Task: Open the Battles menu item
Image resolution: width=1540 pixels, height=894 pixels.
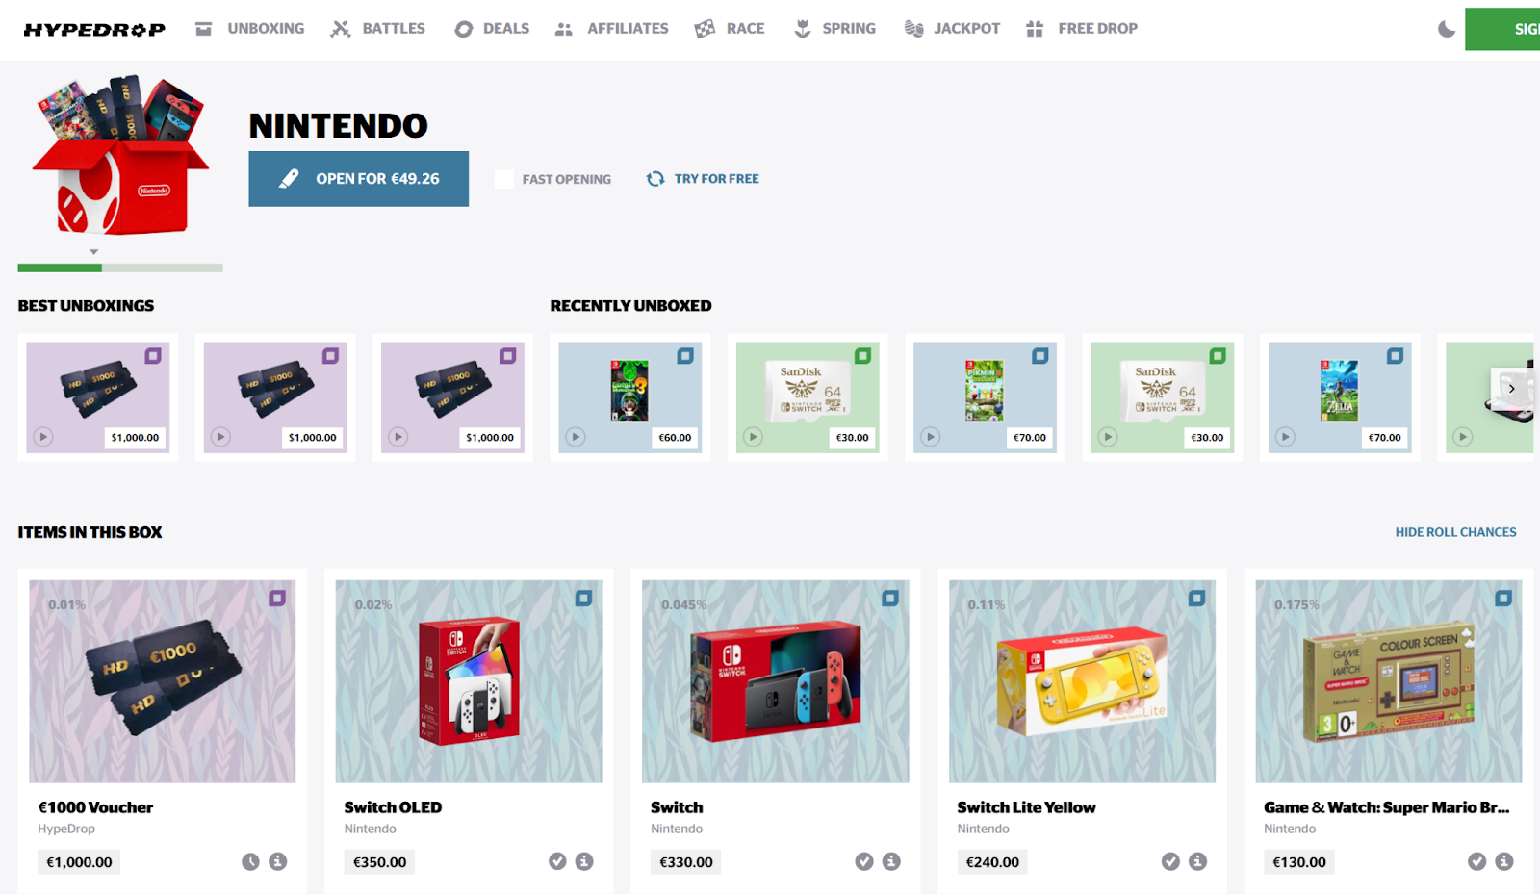Action: (377, 29)
